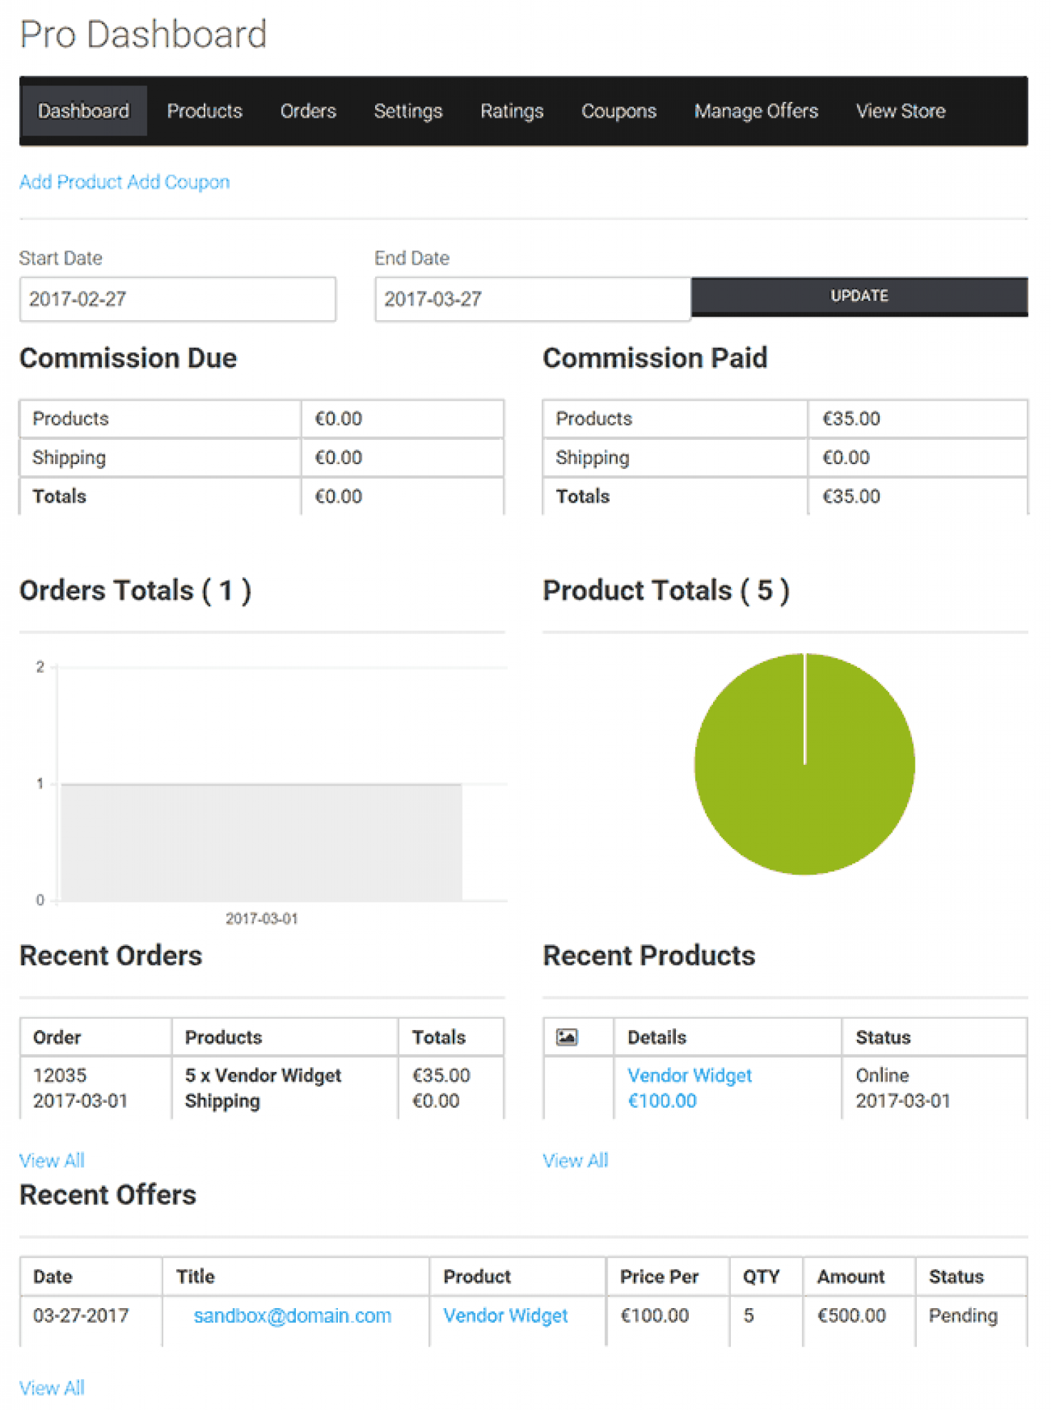Click the image column icon in Recent Products
The height and width of the screenshot is (1410, 1051).
pyautogui.click(x=566, y=1036)
